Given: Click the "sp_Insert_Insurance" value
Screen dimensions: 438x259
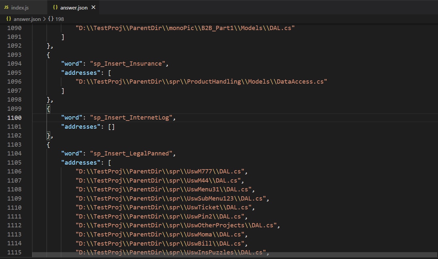Looking at the screenshot, I should click(x=128, y=63).
